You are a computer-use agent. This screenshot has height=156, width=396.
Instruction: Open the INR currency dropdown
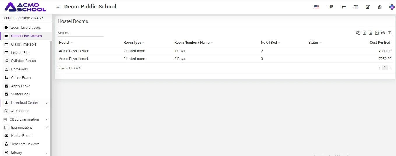(x=330, y=7)
